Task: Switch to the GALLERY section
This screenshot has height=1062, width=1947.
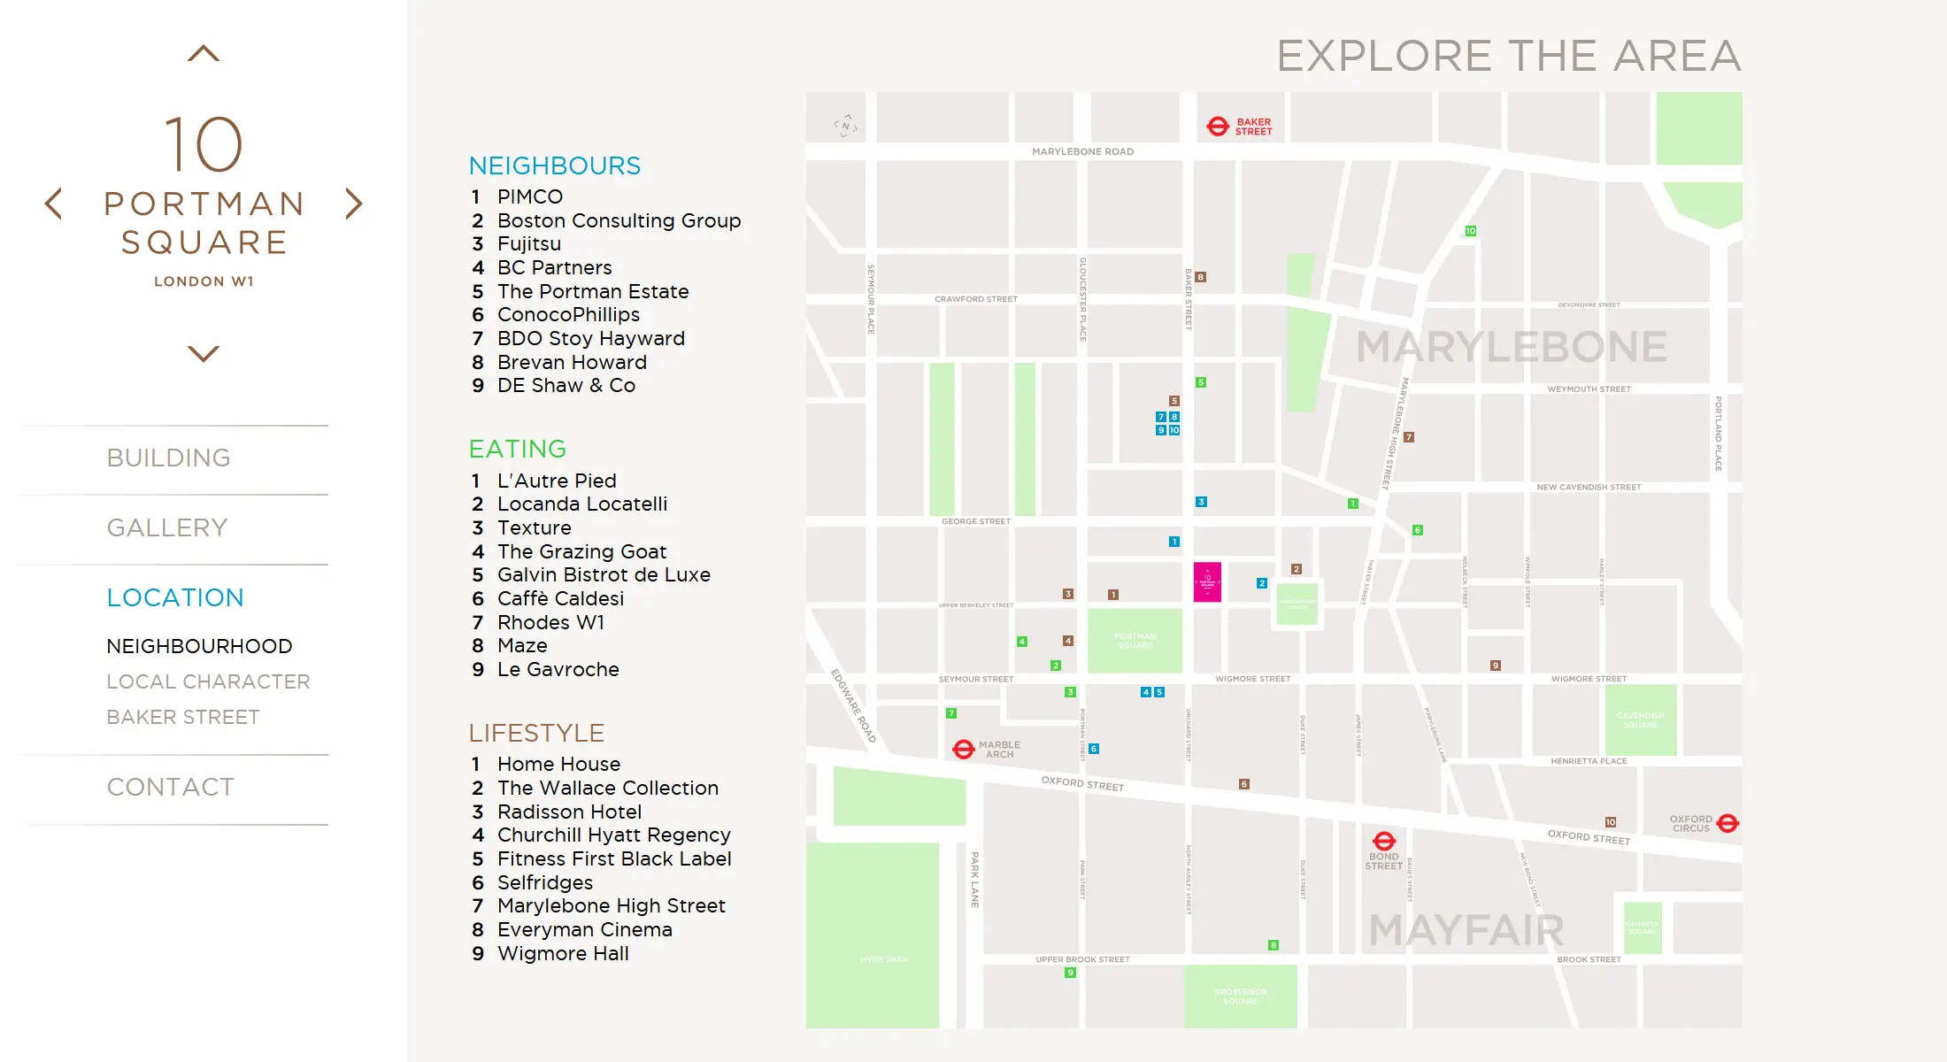Action: (166, 527)
